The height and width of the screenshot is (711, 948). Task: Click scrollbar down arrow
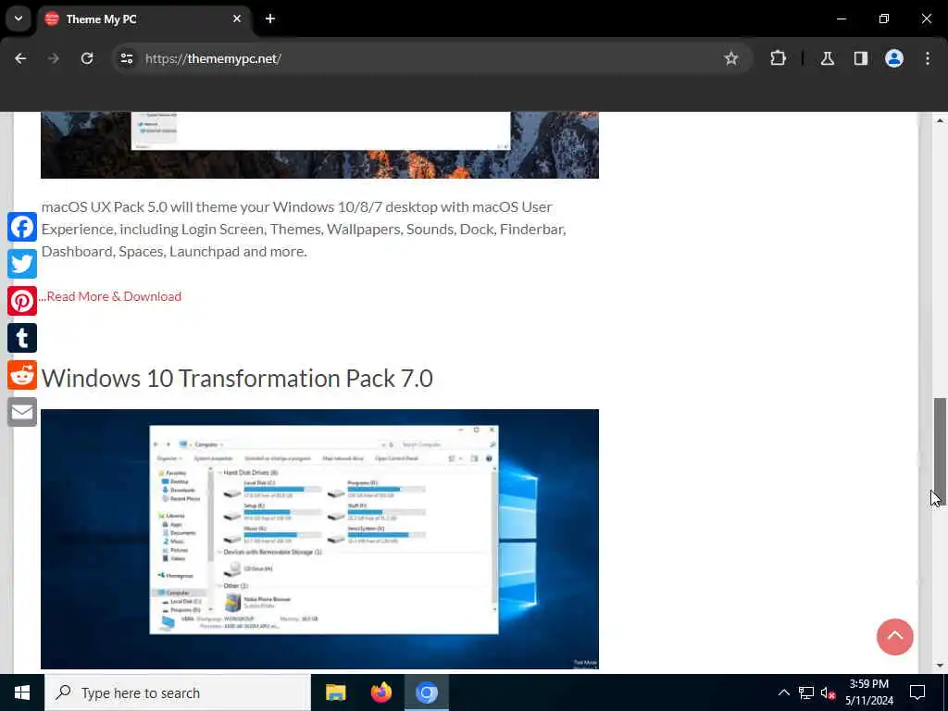pos(940,666)
